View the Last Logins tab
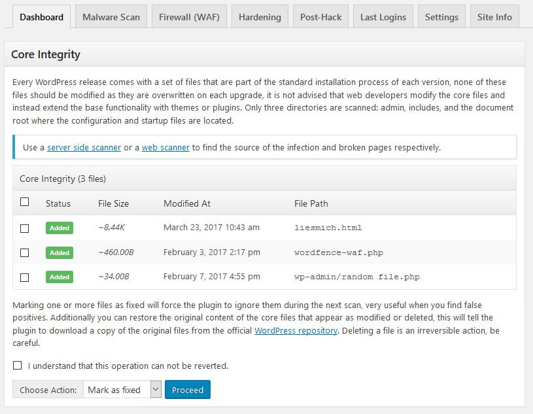 [383, 16]
